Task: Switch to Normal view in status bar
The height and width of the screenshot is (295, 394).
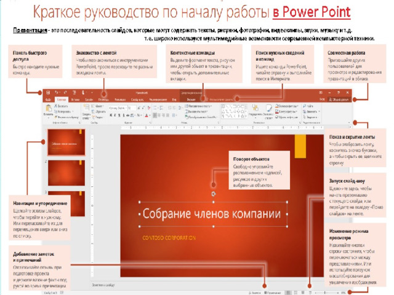Action: click(x=288, y=293)
